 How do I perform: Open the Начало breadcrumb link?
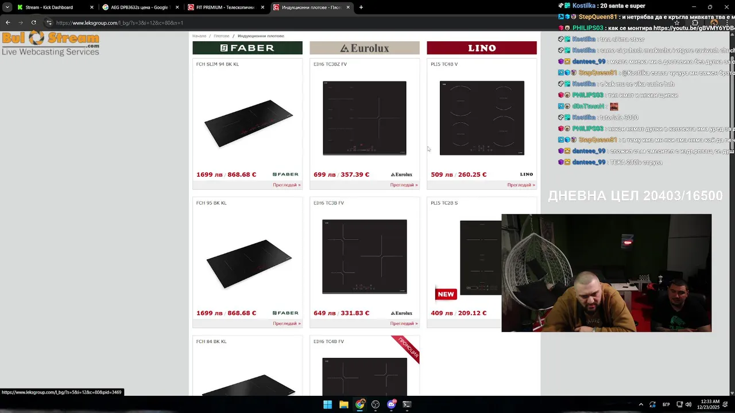pyautogui.click(x=199, y=36)
